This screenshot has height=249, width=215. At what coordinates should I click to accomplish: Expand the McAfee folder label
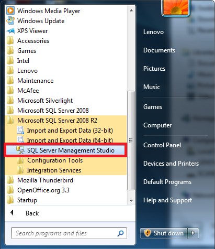click(28, 91)
